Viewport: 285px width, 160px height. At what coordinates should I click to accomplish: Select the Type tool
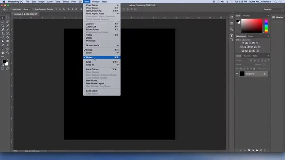pos(8,45)
